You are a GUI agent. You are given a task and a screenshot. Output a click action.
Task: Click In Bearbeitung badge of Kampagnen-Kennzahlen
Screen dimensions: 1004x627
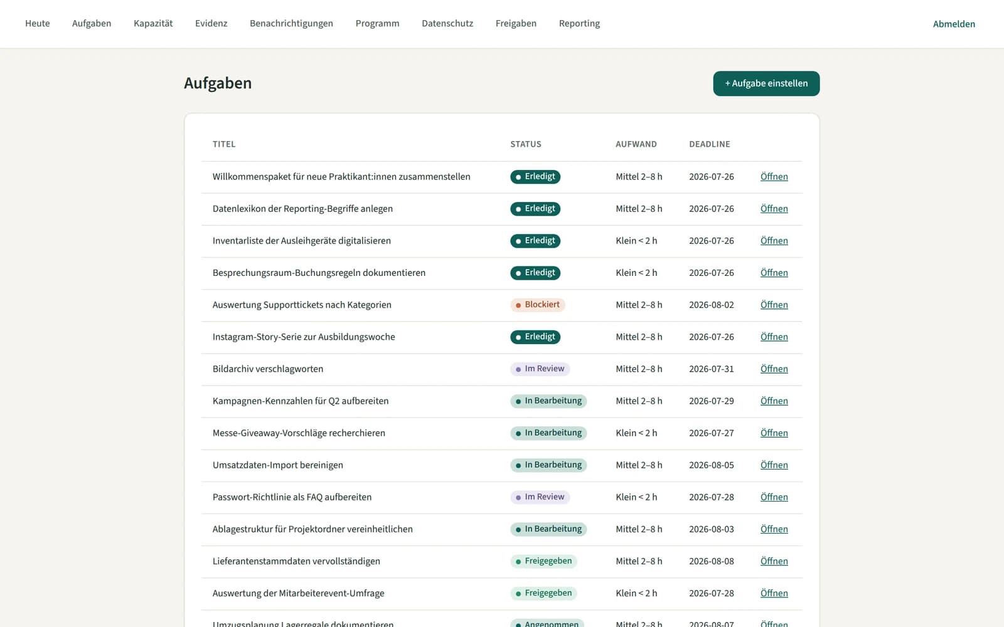[548, 401]
